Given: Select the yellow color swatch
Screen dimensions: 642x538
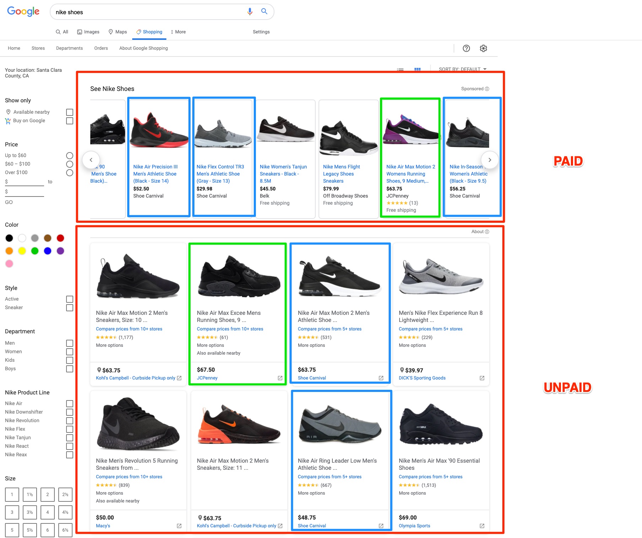Looking at the screenshot, I should point(22,251).
